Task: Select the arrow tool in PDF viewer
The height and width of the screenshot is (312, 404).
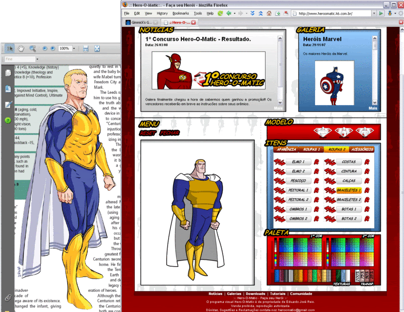Action: 10,48
